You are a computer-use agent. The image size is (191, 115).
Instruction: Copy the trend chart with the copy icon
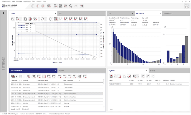(25, 19)
